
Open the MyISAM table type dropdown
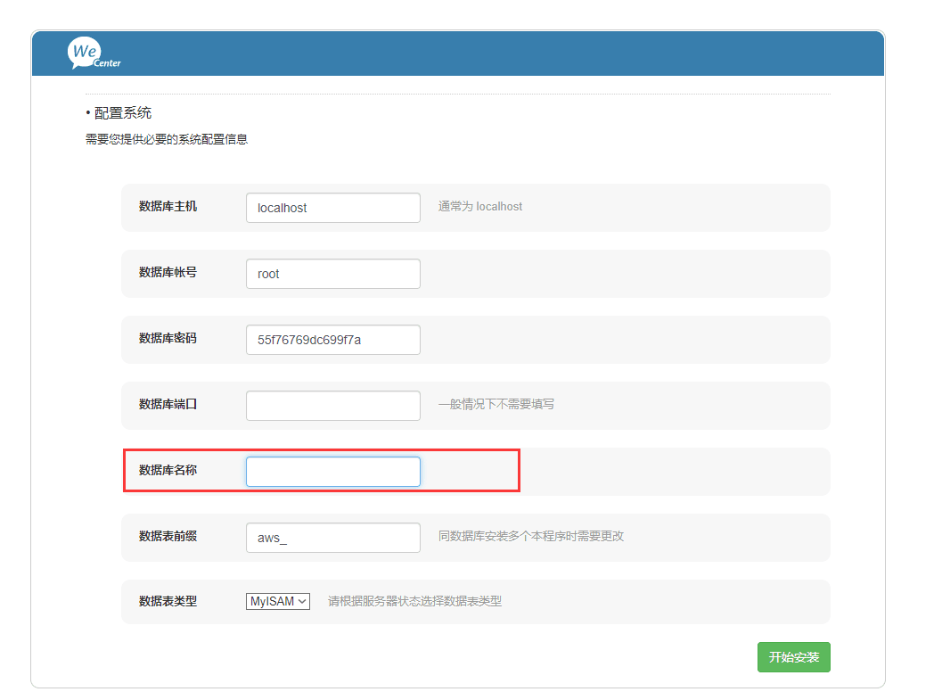pyautogui.click(x=277, y=601)
